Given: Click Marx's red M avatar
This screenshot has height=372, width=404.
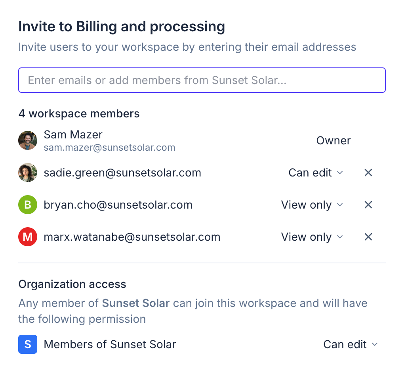Looking at the screenshot, I should [28, 237].
